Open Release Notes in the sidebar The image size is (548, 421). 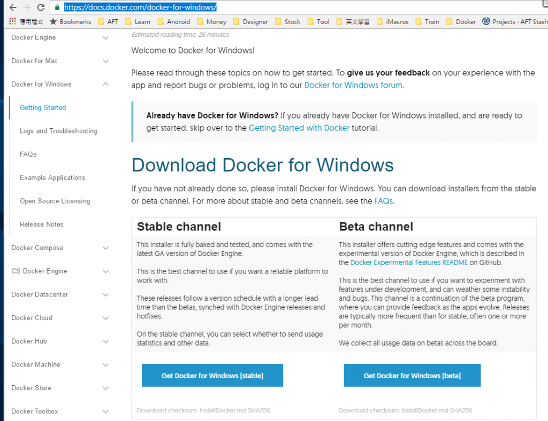coord(42,224)
